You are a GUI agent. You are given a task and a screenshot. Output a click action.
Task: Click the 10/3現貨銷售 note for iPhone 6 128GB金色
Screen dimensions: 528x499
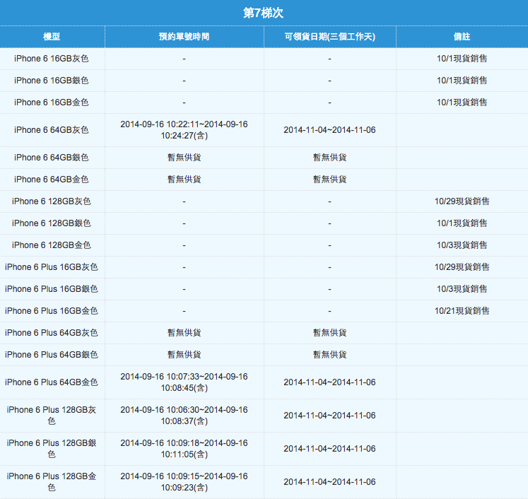[462, 245]
